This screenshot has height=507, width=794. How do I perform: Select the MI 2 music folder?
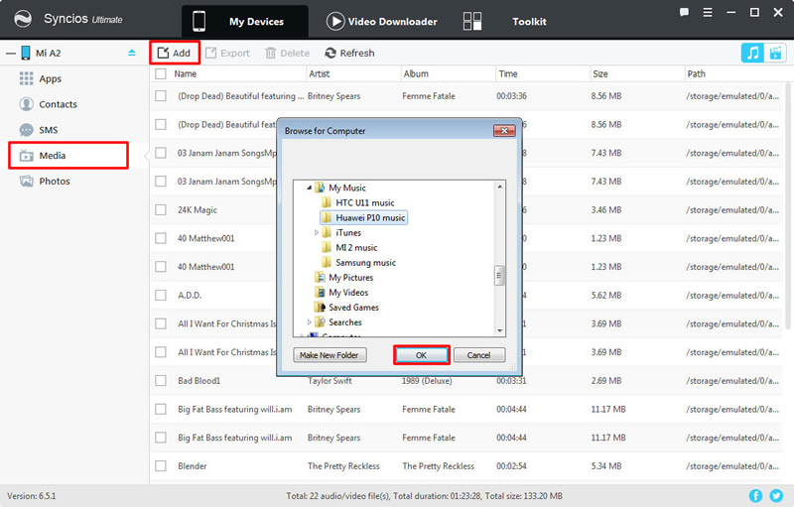click(x=356, y=247)
